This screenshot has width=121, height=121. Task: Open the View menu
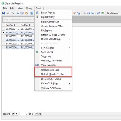coord(20,8)
